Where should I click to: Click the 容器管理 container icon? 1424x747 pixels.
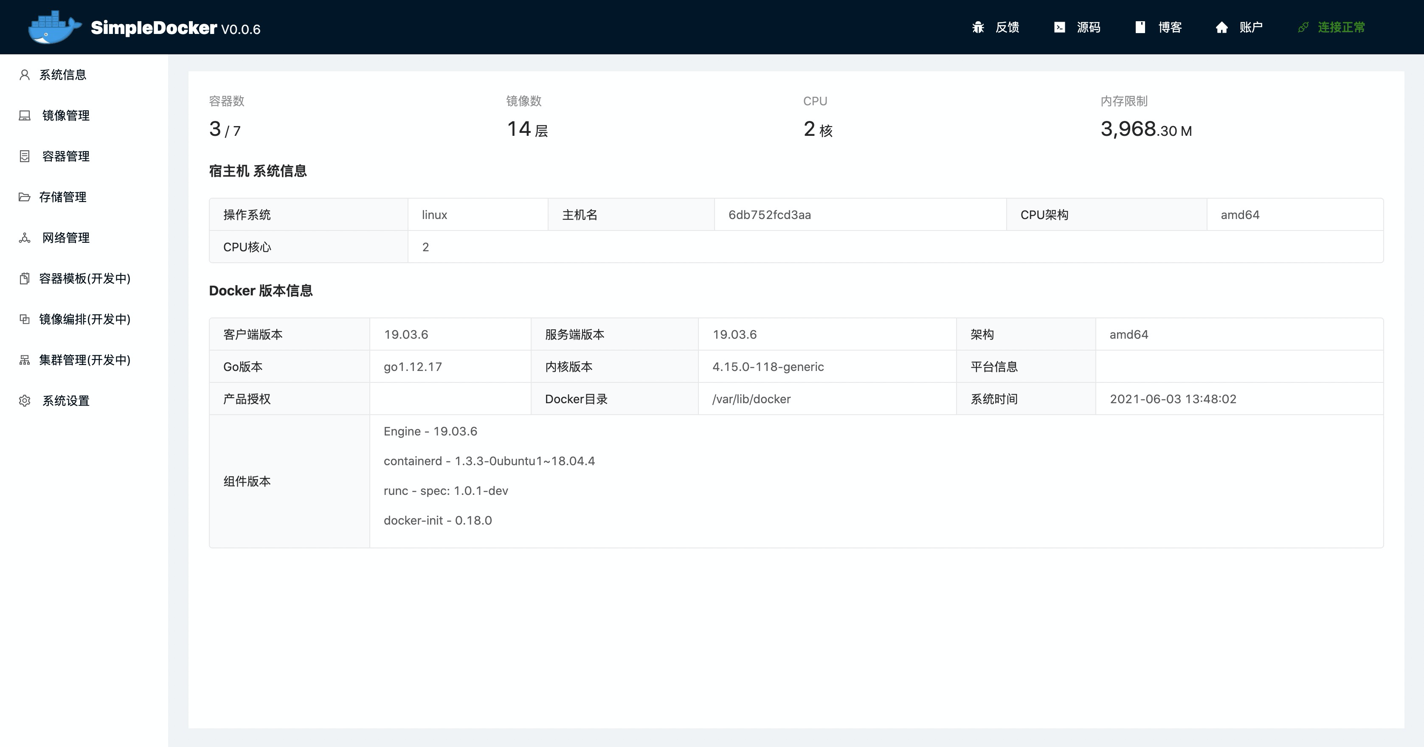click(x=24, y=156)
